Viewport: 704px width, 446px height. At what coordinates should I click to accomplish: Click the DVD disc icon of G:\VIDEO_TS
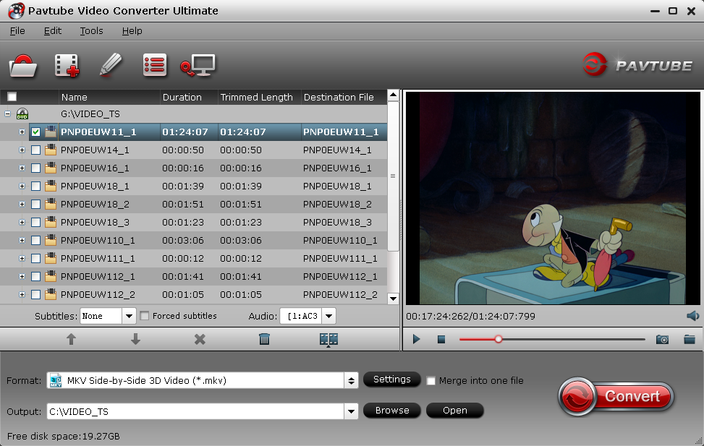22,114
